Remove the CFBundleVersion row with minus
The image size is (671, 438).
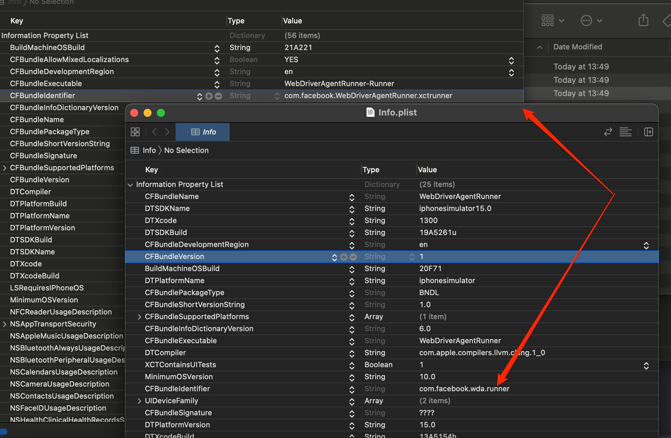click(x=353, y=257)
